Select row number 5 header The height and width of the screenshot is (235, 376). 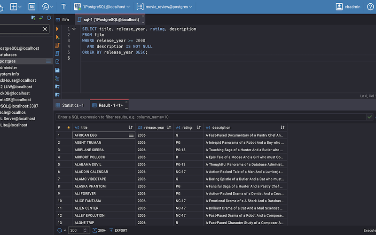[x=59, y=164]
